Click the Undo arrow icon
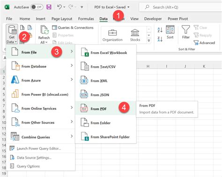The height and width of the screenshot is (177, 222). (x=59, y=7)
